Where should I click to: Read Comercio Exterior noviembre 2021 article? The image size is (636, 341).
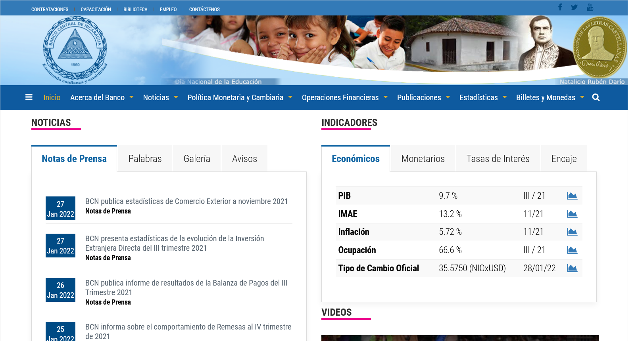(x=186, y=201)
